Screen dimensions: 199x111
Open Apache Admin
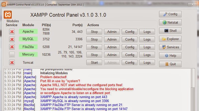tap(112, 32)
